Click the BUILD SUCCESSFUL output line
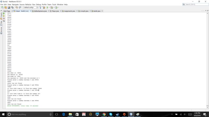Screen dimensions: 209x117 tap(23, 106)
